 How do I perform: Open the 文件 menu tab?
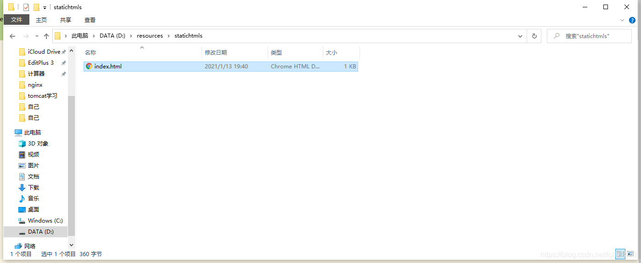[x=17, y=20]
